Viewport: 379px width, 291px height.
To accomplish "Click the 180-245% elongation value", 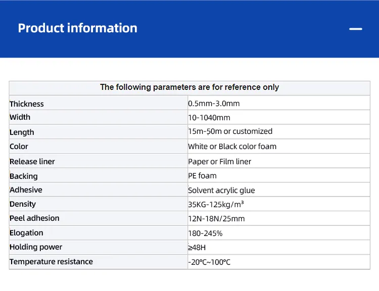I will point(205,233).
